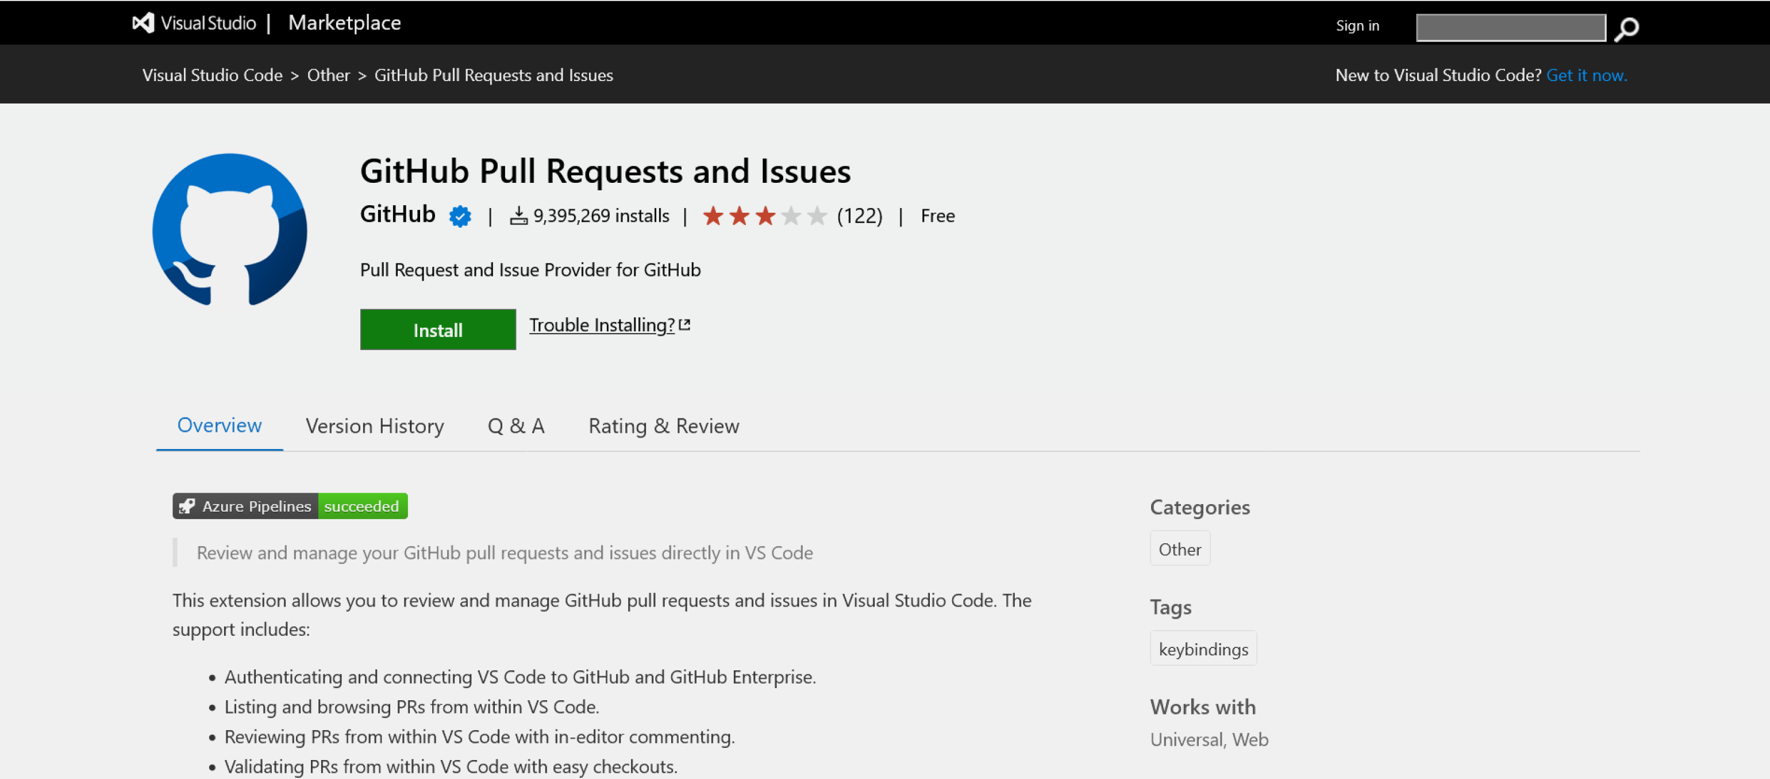1770x779 pixels.
Task: Click the Reviewing PRs with in-editor commenting bullet
Action: pos(479,736)
